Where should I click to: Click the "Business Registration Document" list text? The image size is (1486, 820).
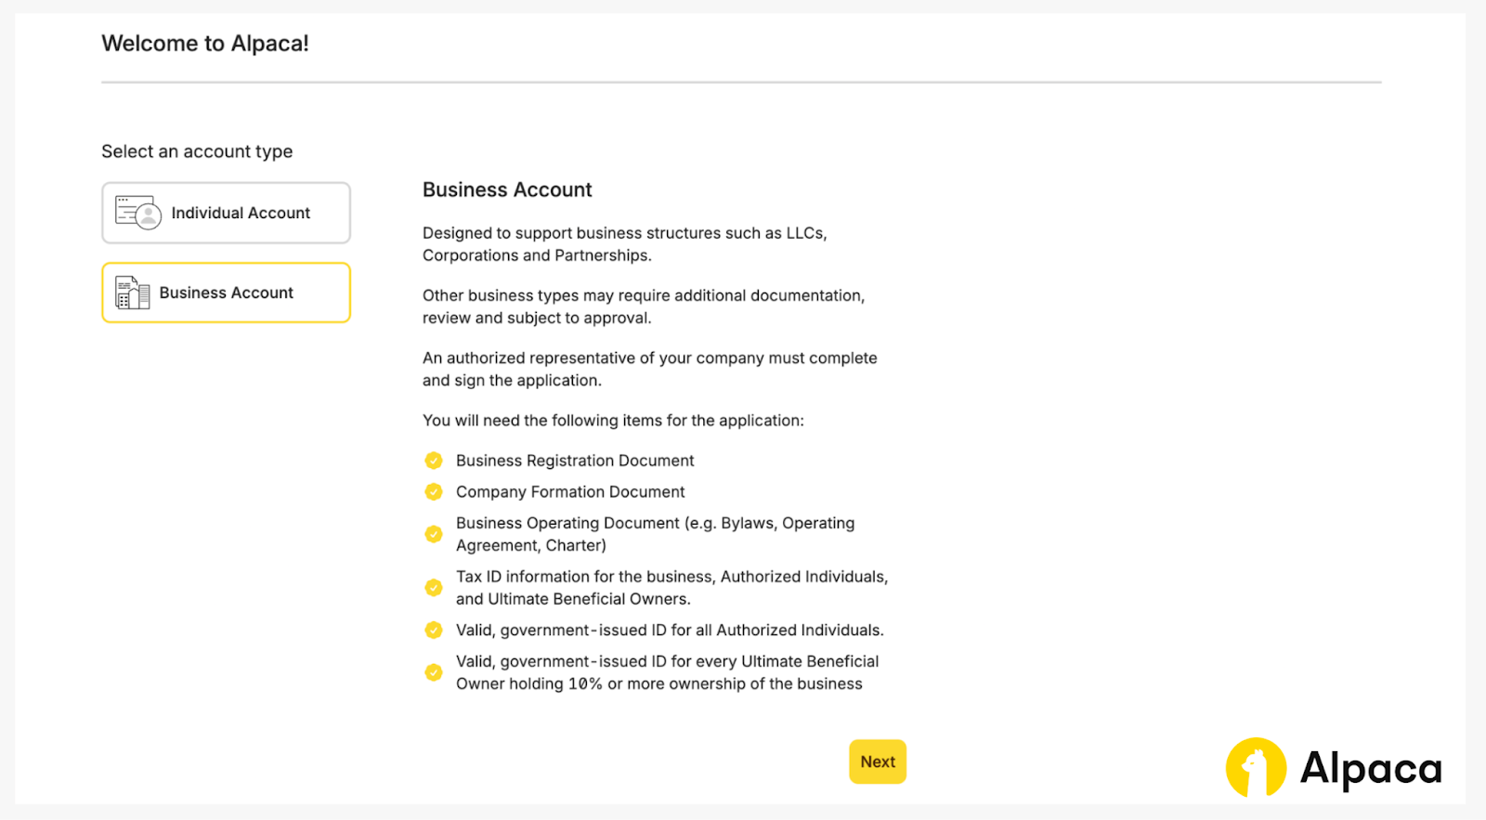[575, 461]
